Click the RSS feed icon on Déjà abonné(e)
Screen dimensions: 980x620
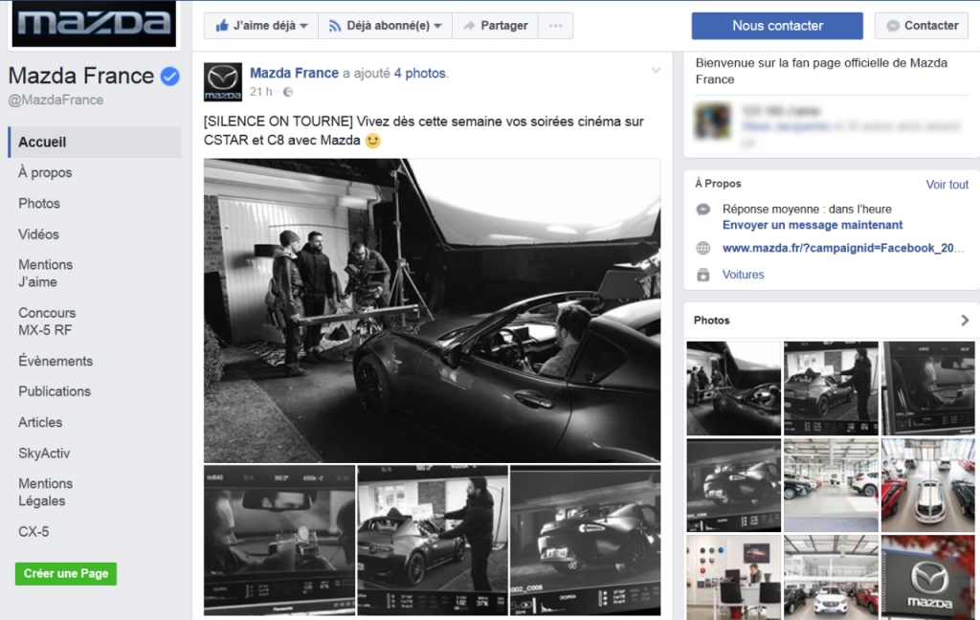pyautogui.click(x=335, y=26)
